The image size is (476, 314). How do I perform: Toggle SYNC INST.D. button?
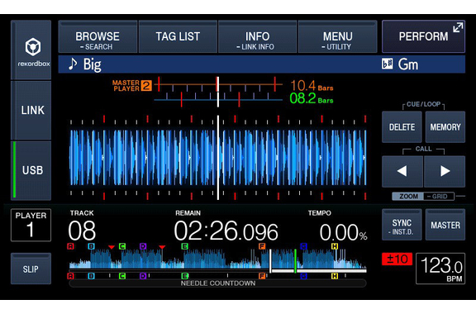402,225
